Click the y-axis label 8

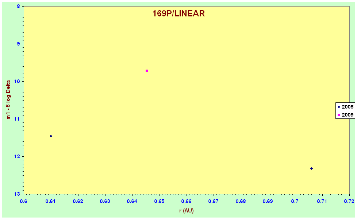[19, 6]
